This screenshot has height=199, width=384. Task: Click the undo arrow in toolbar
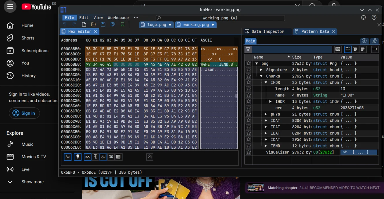(x=65, y=25)
